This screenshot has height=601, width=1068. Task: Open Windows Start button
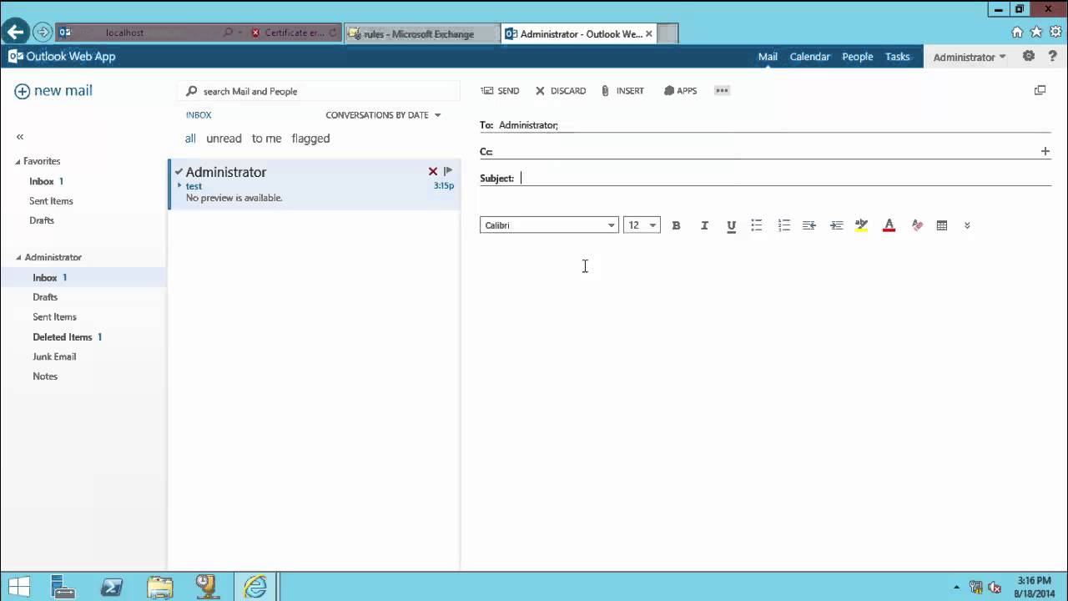coord(19,587)
